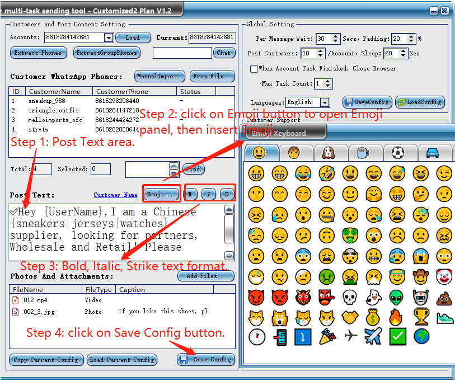The height and width of the screenshot is (381, 455).
Task: Insert the thinking face emoji
Action: click(x=420, y=194)
